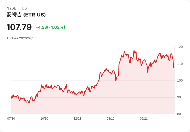The width and height of the screenshot is (190, 132).
Task: Click the US market label
Action: pos(24,8)
